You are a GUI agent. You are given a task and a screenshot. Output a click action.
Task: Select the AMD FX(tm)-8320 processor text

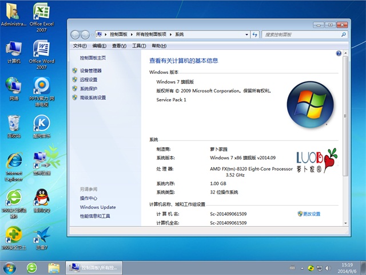point(251,172)
